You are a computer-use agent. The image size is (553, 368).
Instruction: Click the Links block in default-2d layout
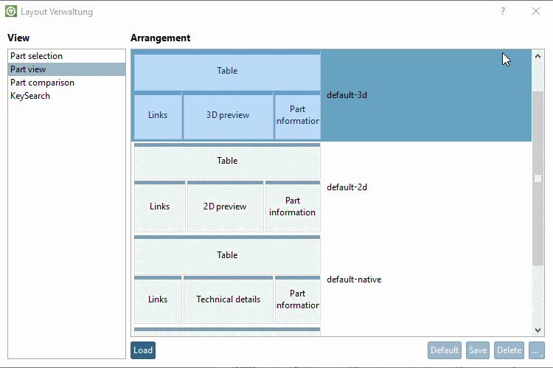tap(159, 206)
